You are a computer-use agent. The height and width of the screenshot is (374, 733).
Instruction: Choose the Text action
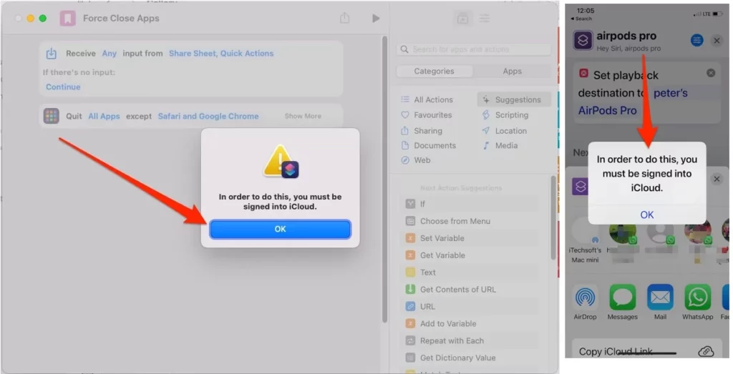coord(471,272)
